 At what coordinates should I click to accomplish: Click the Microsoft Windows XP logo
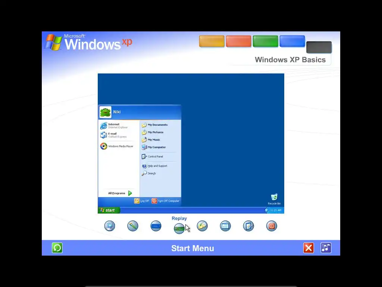click(88, 42)
